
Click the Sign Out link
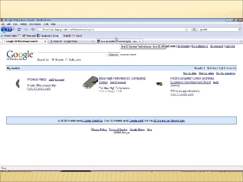click(x=230, y=46)
